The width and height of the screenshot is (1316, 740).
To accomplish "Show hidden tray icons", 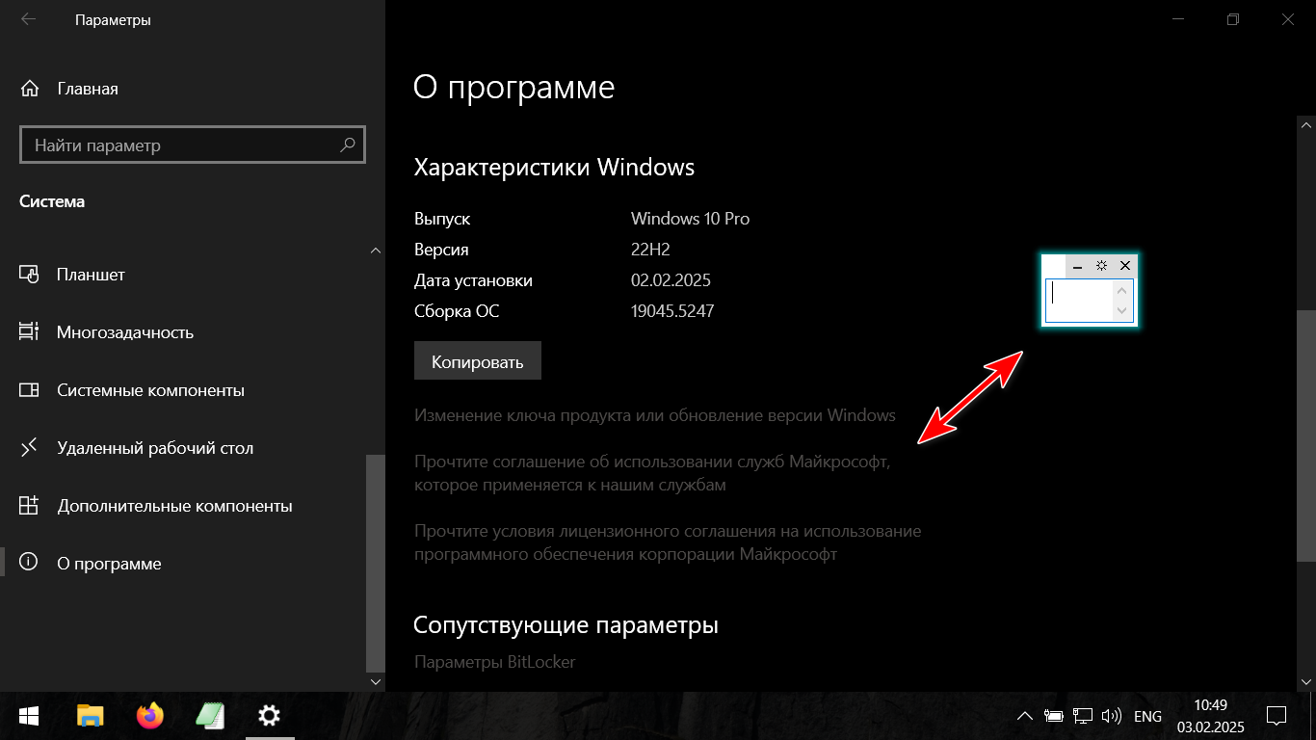I will tap(1025, 716).
